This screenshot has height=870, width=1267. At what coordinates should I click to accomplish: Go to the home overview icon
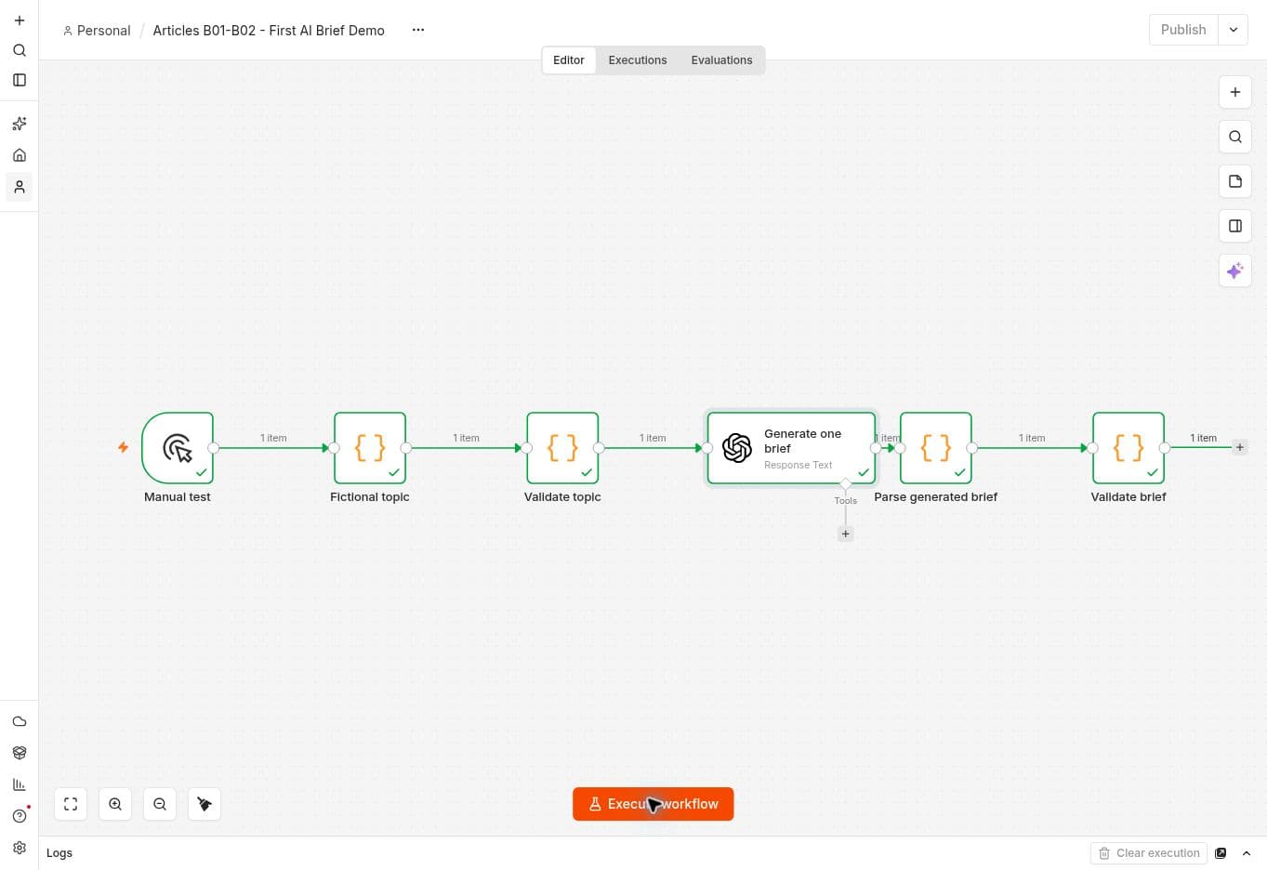(x=20, y=155)
